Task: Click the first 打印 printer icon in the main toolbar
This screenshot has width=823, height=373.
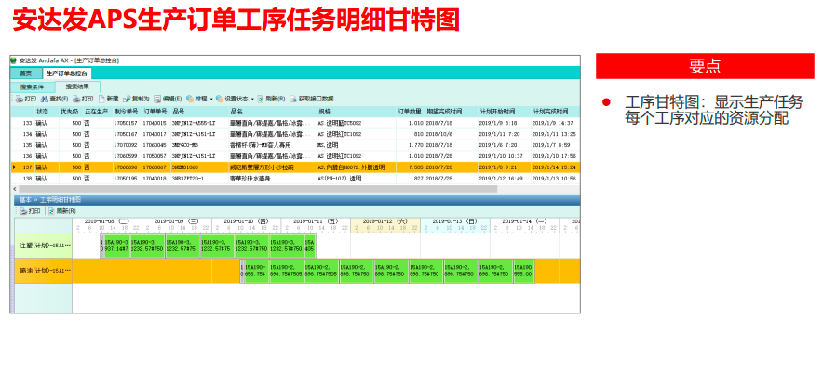Action: pos(19,99)
